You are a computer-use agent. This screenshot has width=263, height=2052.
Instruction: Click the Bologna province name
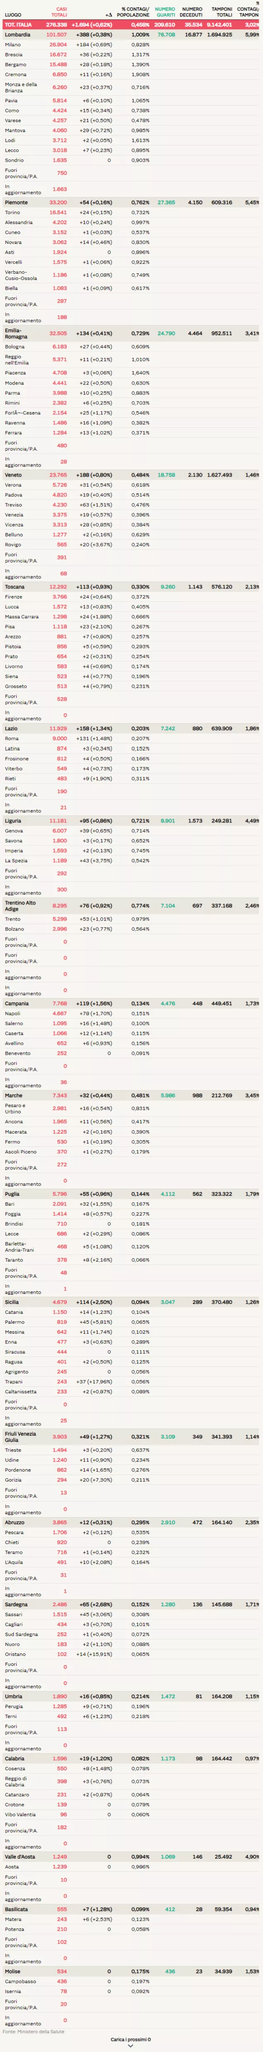click(14, 346)
